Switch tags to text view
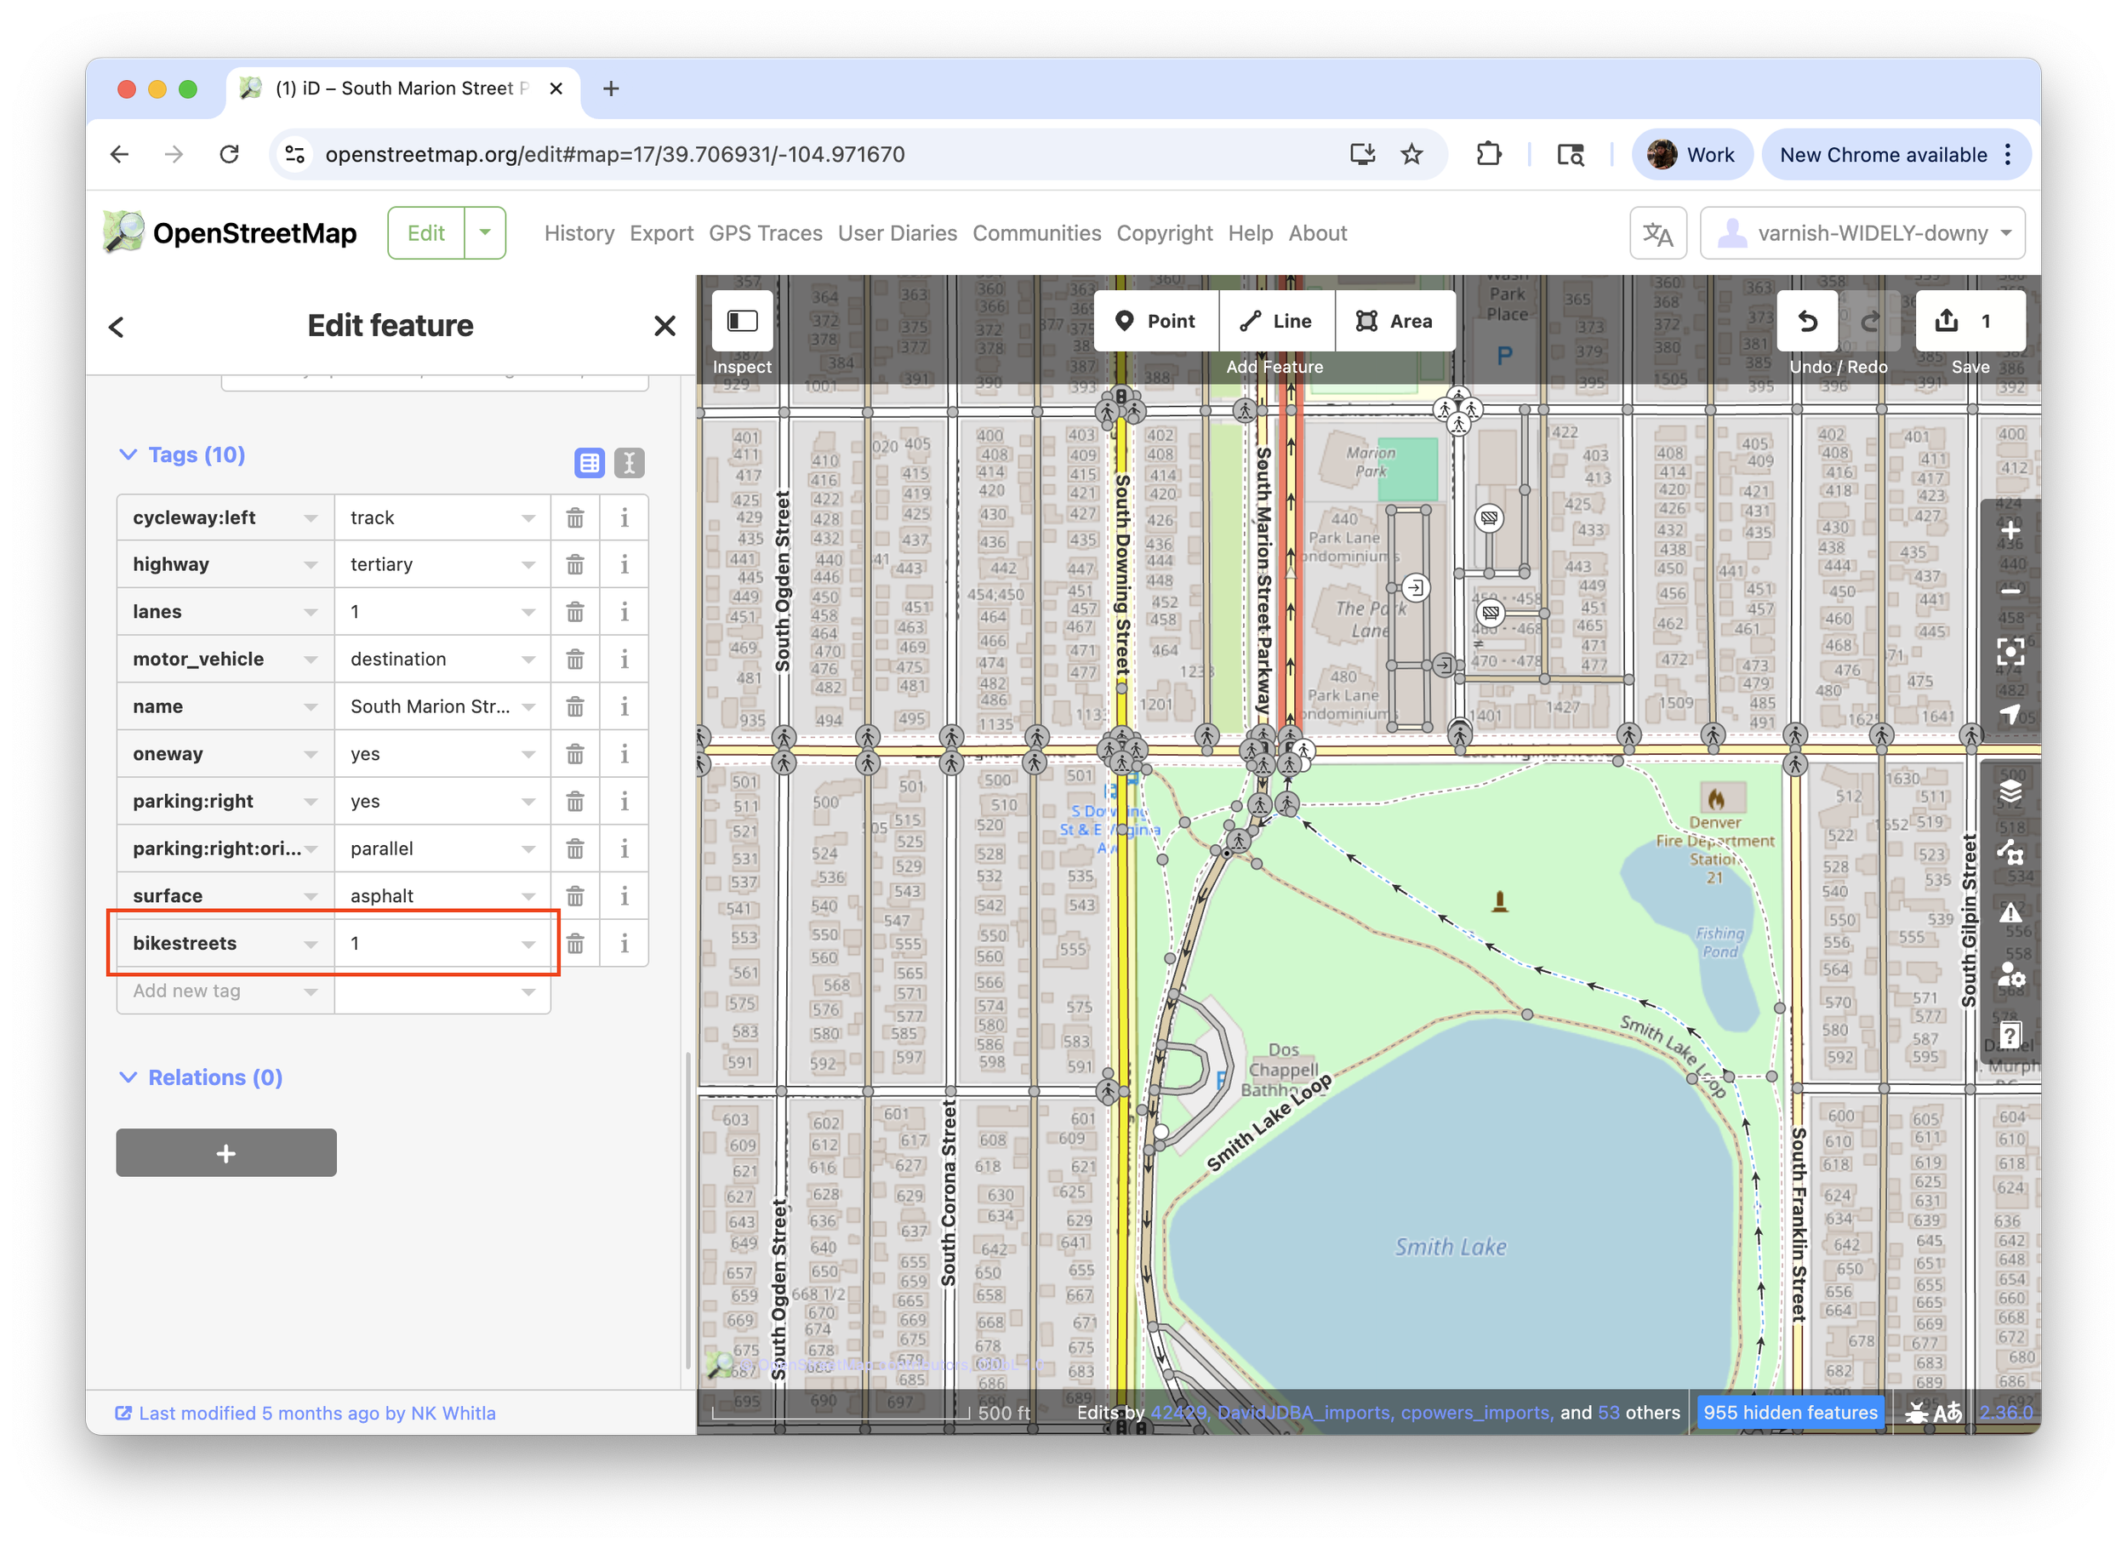Image resolution: width=2127 pixels, height=1548 pixels. coord(630,462)
